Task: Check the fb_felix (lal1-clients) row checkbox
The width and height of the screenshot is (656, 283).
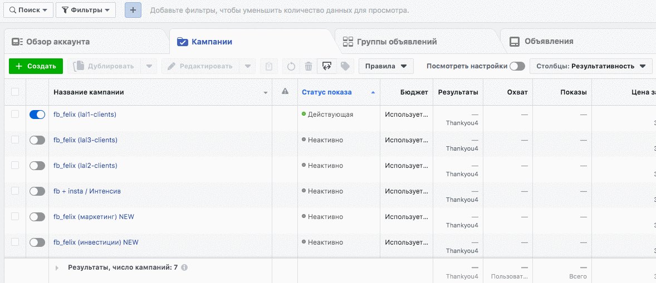Action: 15,114
